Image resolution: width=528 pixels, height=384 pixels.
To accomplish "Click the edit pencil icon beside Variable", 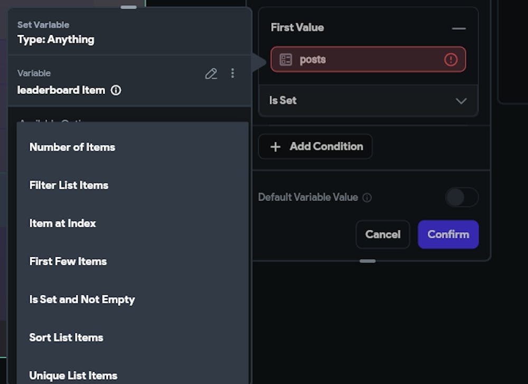I will [211, 74].
